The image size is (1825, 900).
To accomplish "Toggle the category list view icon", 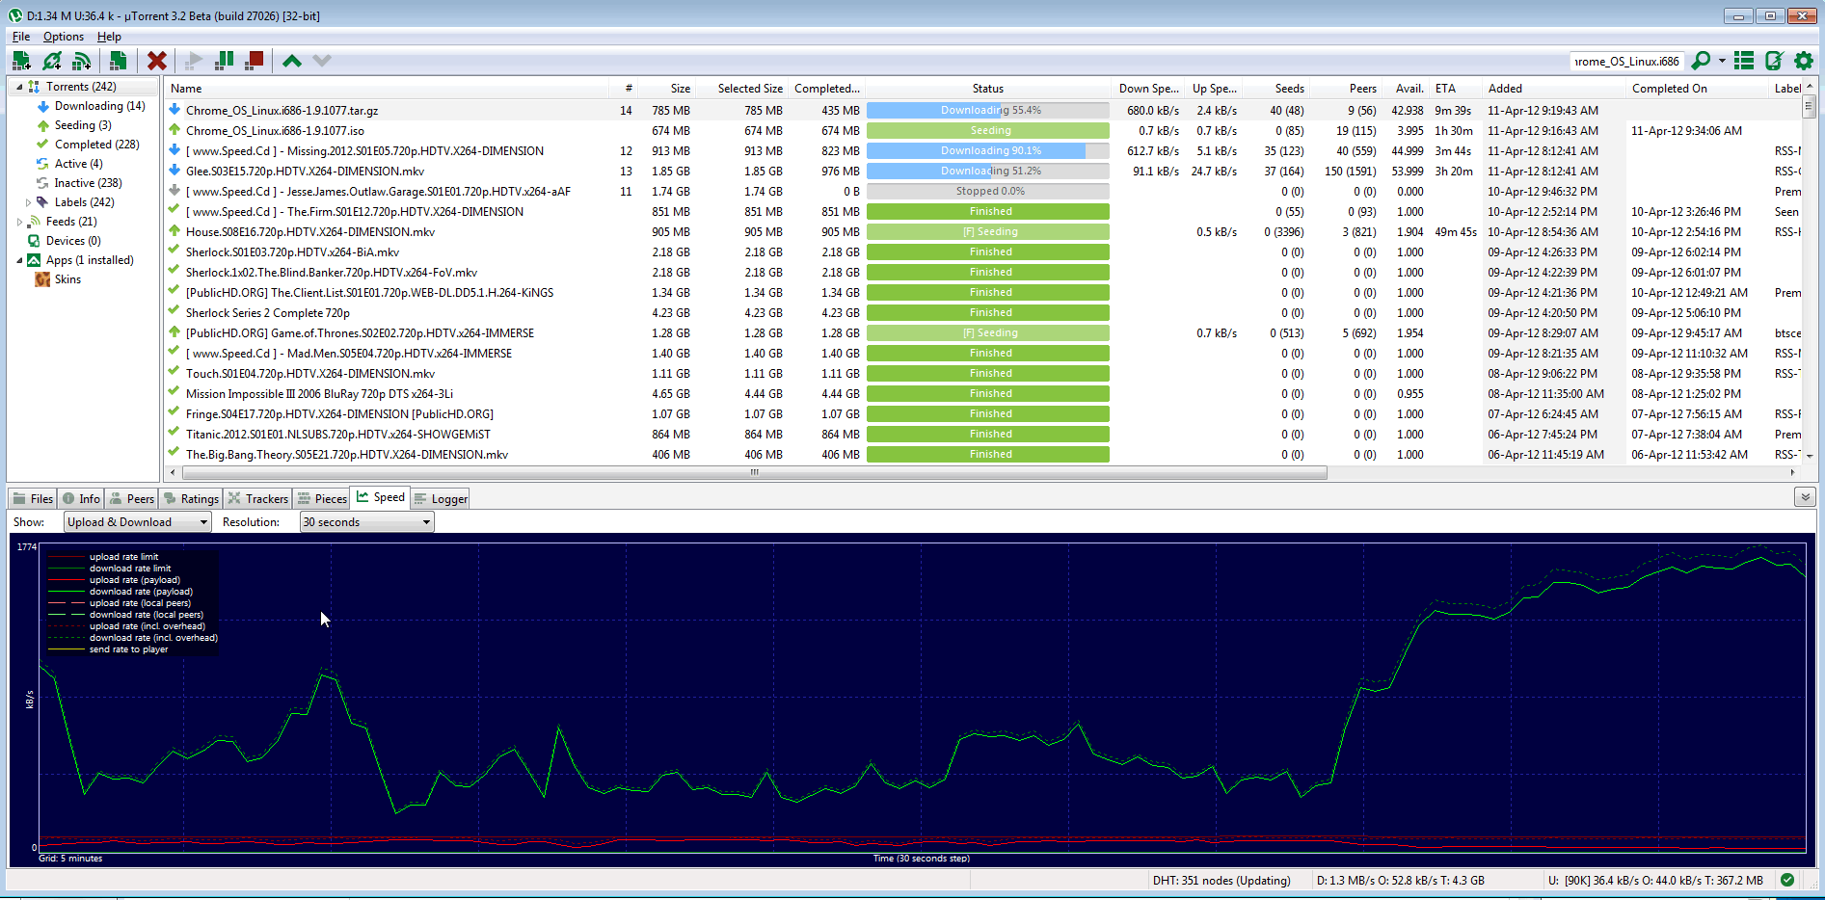I will tap(1744, 61).
